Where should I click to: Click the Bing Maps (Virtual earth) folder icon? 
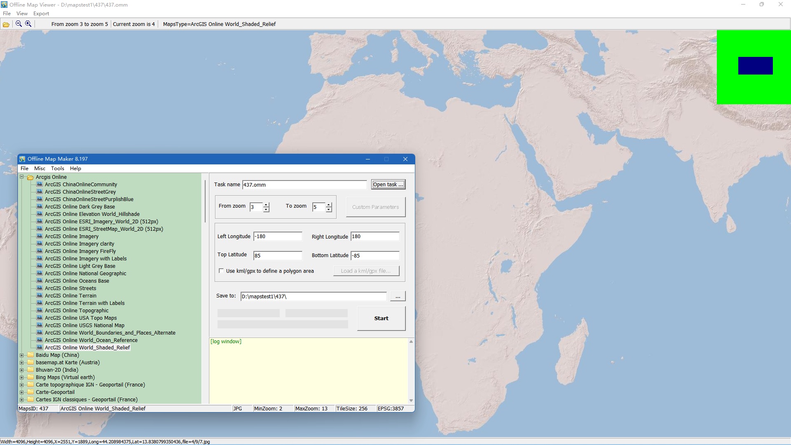coord(30,377)
